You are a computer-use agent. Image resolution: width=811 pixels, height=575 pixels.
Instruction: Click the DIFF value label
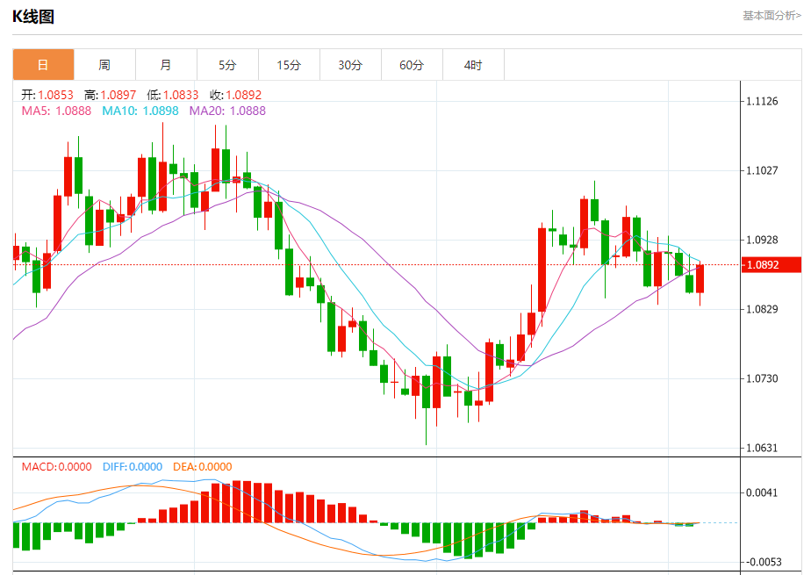click(133, 467)
